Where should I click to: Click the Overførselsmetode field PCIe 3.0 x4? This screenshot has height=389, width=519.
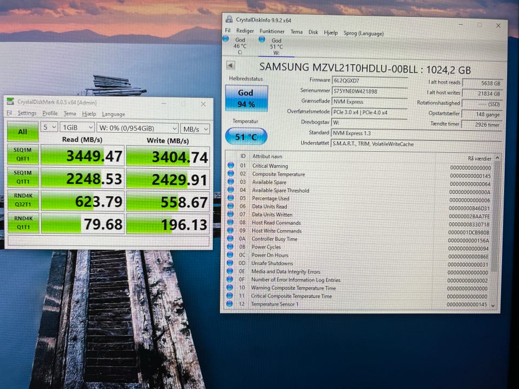click(369, 112)
